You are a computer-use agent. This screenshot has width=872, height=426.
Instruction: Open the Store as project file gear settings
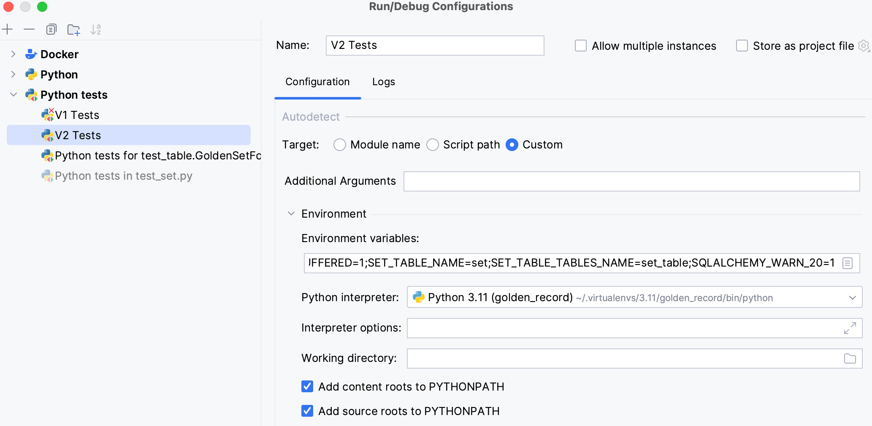tap(864, 46)
